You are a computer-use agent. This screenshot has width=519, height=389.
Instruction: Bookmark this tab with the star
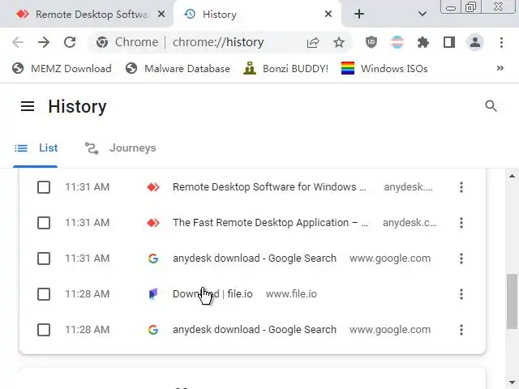click(339, 42)
